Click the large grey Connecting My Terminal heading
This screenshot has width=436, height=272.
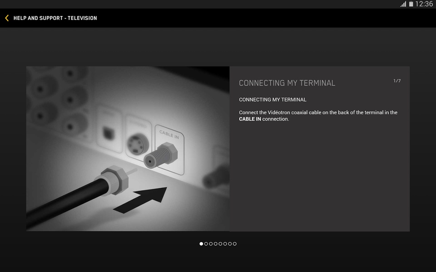point(287,83)
